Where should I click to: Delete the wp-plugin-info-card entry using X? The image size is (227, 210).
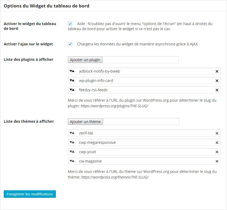coord(217,81)
